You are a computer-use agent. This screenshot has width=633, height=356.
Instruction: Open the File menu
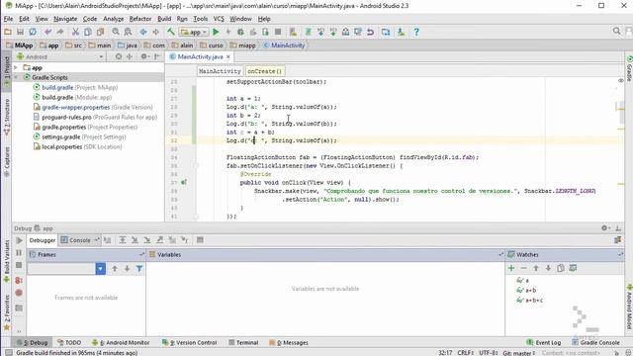8,19
